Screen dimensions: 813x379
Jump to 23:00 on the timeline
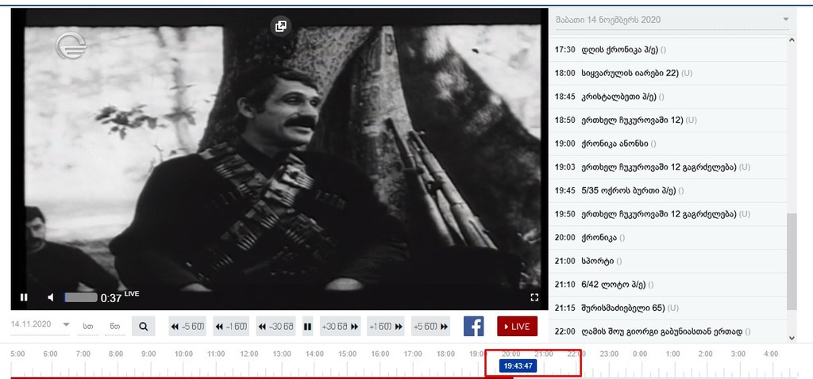[609, 354]
